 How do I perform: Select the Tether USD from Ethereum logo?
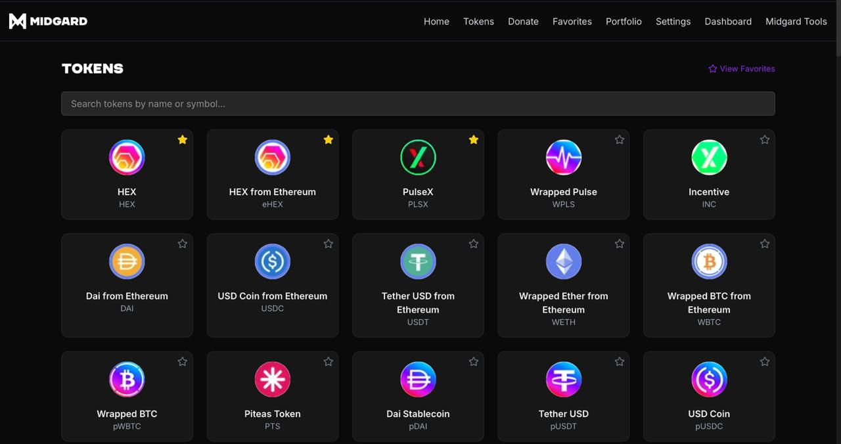click(418, 261)
